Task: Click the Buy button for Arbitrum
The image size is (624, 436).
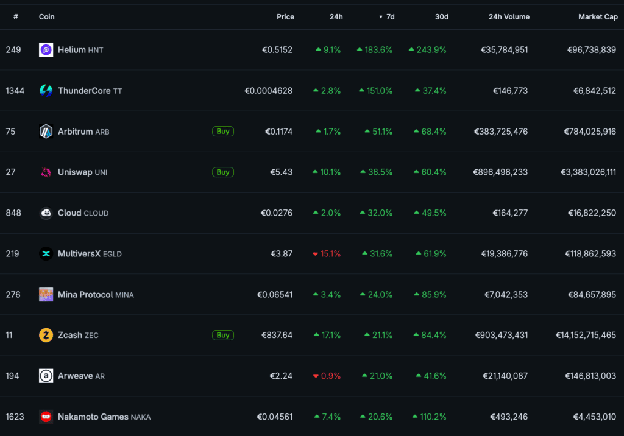Action: (x=223, y=132)
